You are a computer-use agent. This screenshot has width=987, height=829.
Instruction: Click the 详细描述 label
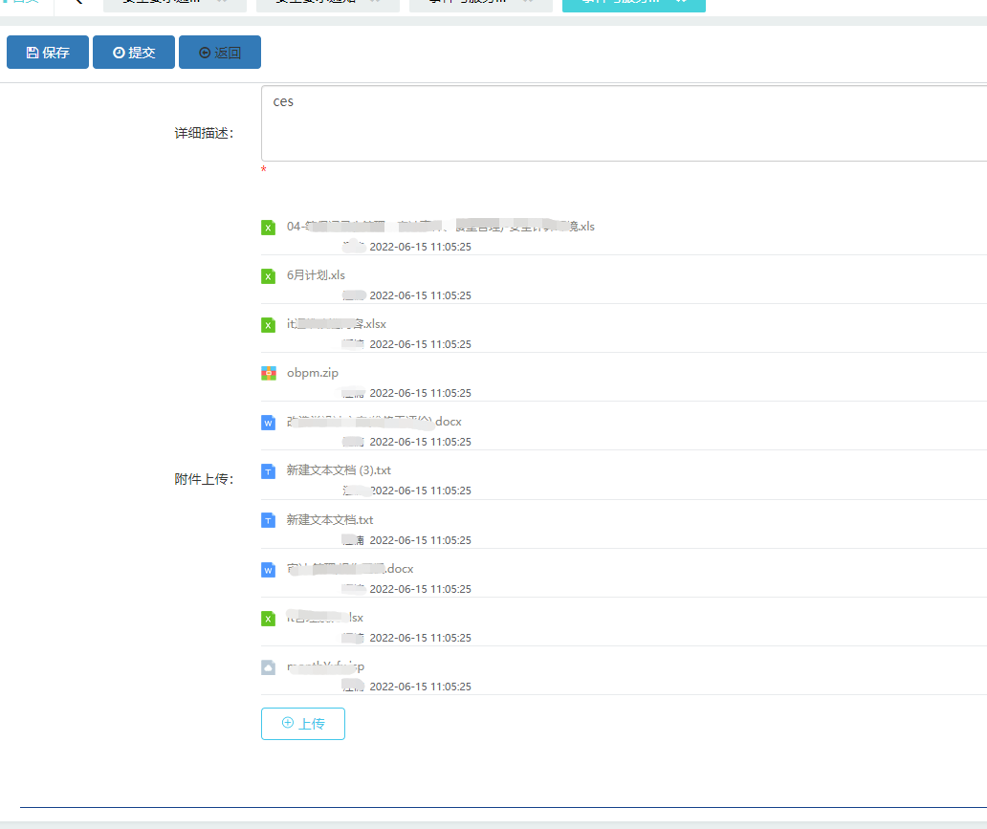[x=204, y=133]
